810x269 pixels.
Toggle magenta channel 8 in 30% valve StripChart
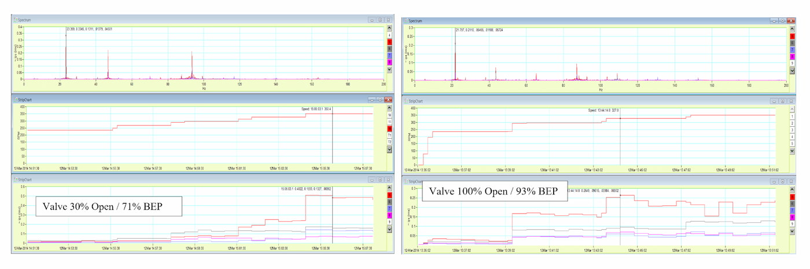(389, 215)
